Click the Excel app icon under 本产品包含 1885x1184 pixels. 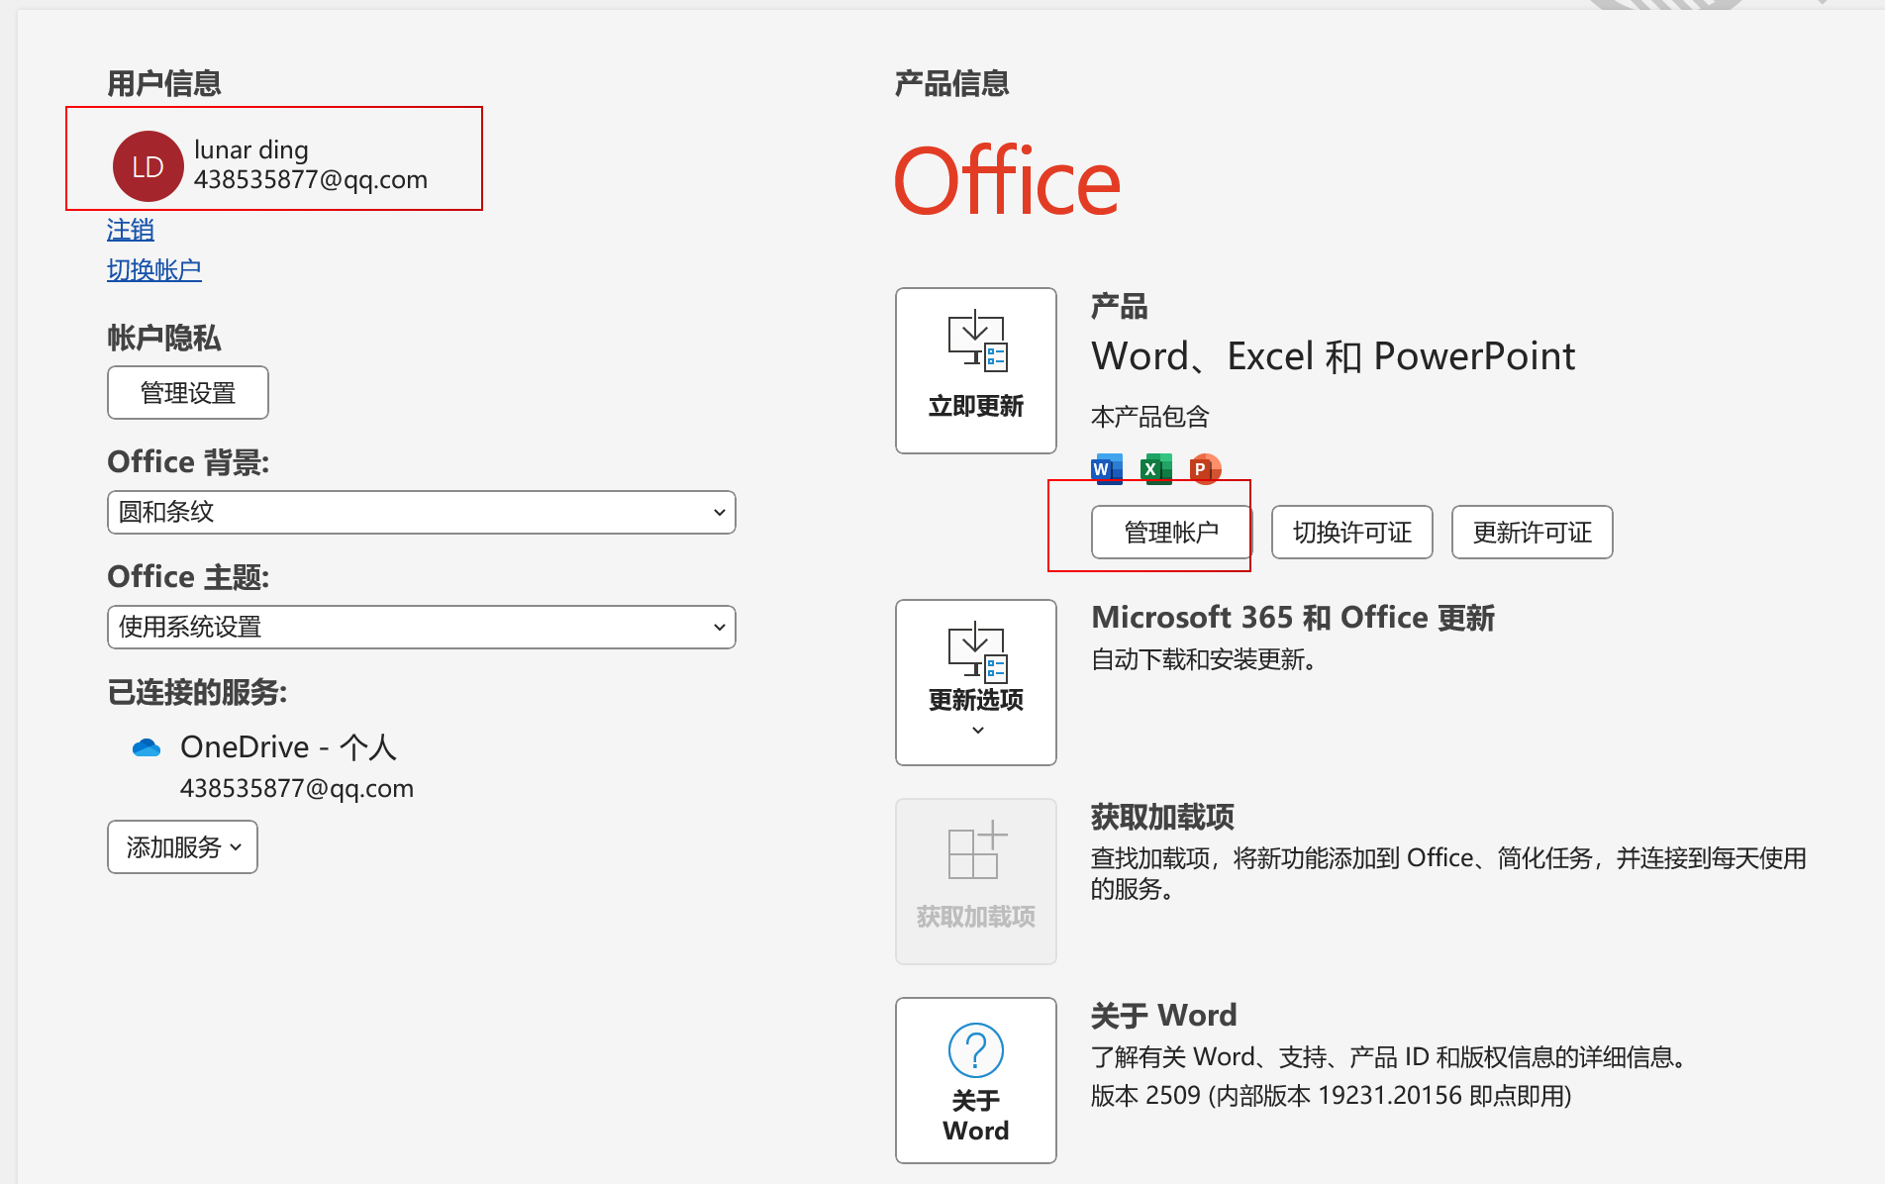point(1156,468)
